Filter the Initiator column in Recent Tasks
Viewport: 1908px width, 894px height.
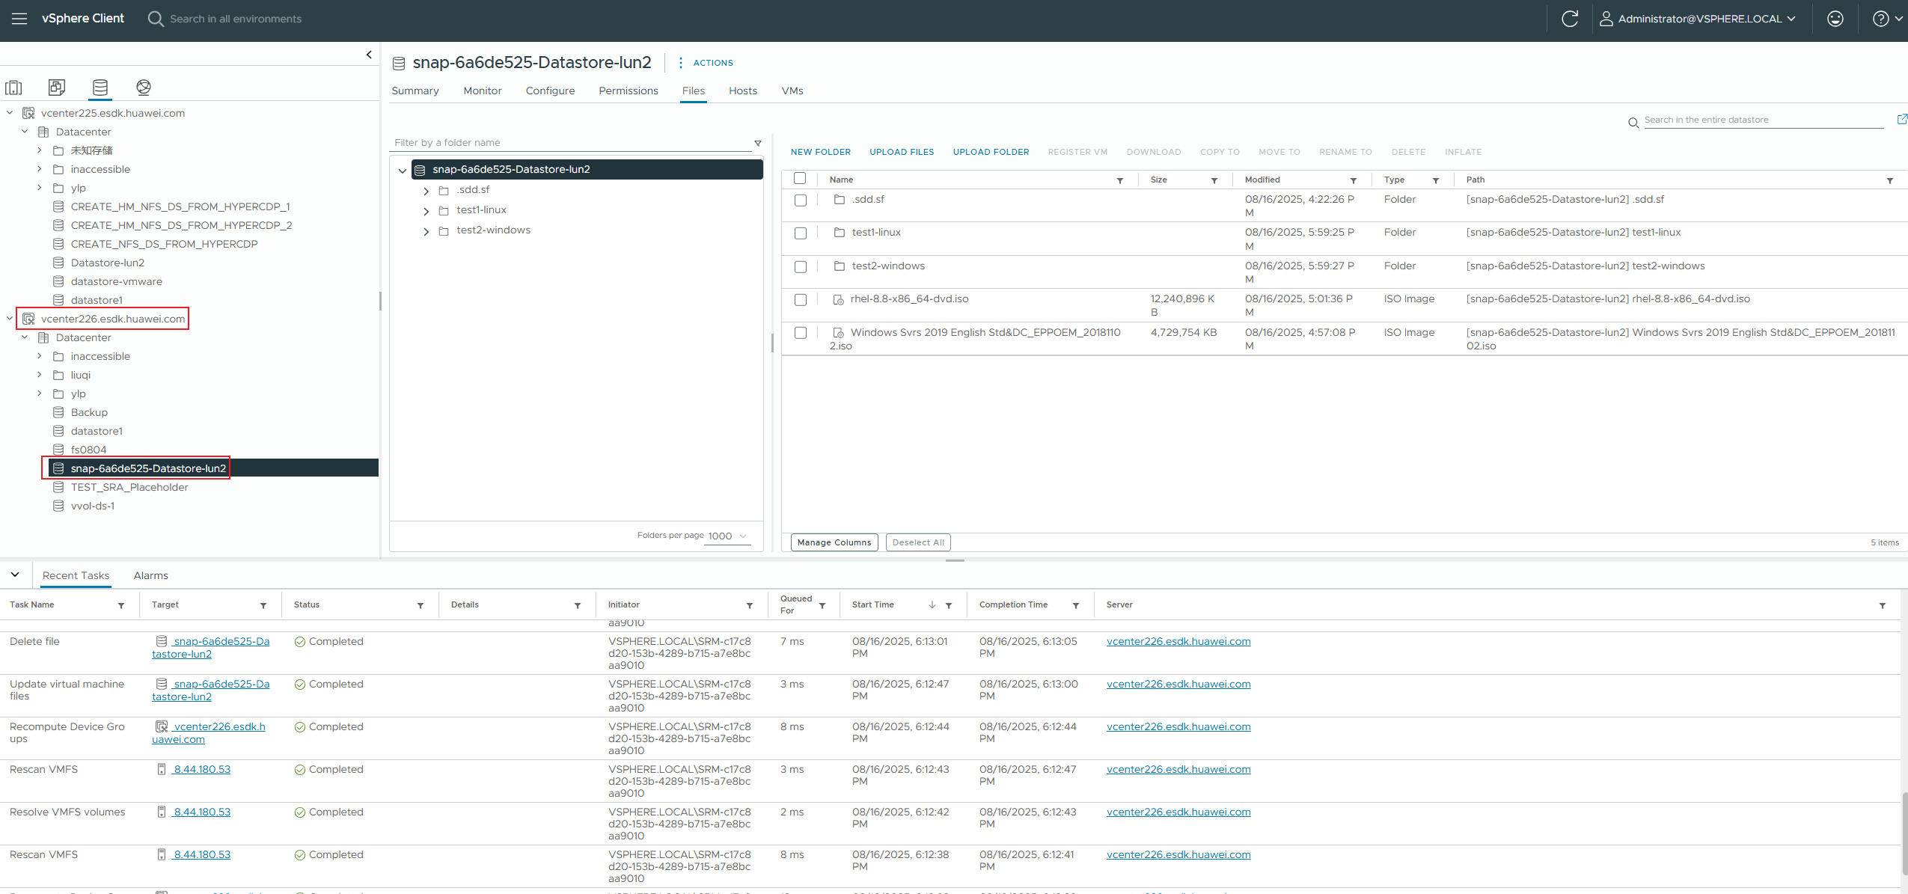pos(750,605)
